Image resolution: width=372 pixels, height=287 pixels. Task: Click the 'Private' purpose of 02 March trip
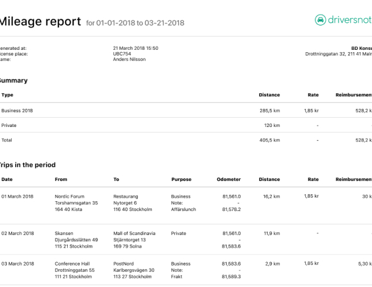[x=178, y=233]
